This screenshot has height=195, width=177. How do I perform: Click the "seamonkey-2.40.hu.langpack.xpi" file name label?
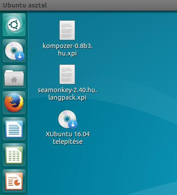click(67, 94)
